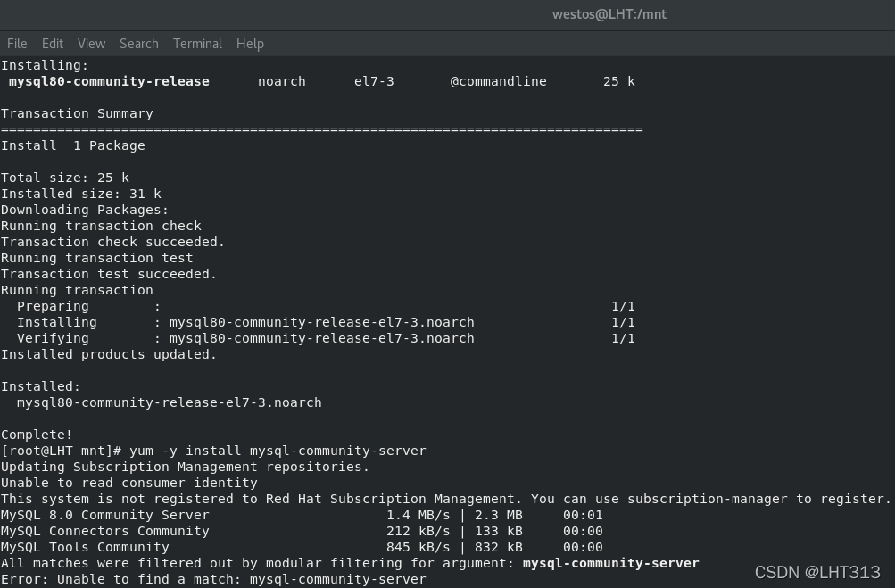
Task: Click the highlighted mysql-community-server text
Action: point(610,563)
